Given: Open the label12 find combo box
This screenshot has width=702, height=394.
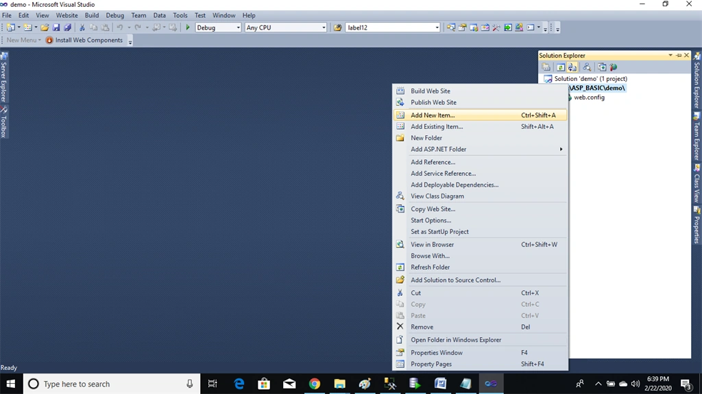Looking at the screenshot, I should pos(393,27).
